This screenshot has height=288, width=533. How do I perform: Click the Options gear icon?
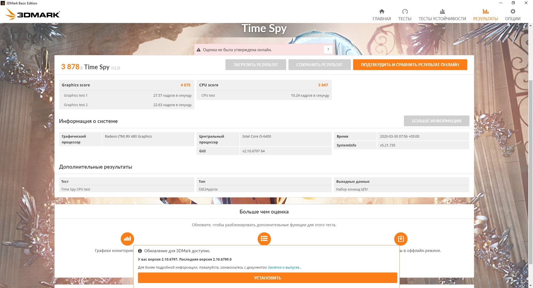click(513, 11)
